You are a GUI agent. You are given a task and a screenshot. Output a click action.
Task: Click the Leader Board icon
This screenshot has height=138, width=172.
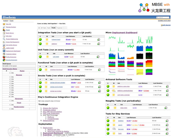click(4, 48)
